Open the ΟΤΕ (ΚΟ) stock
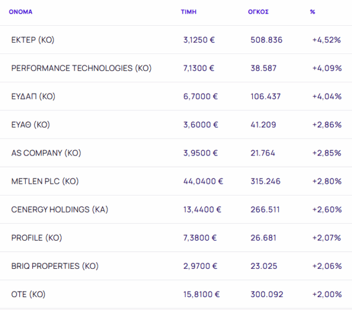 [28, 294]
